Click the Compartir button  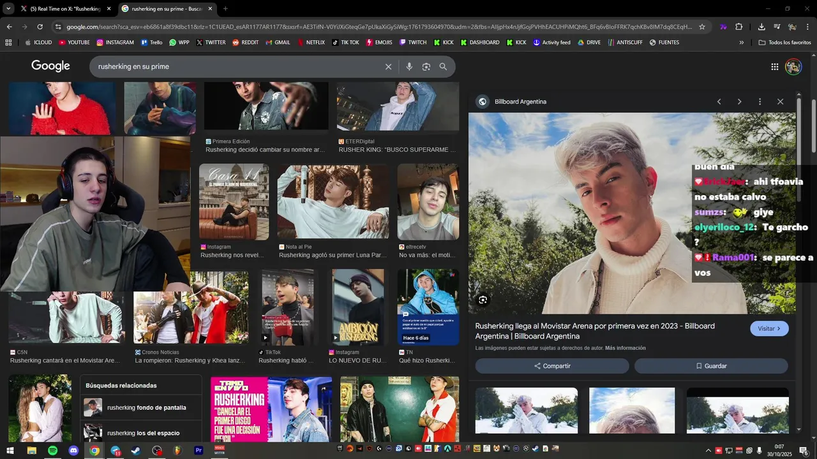pyautogui.click(x=552, y=366)
